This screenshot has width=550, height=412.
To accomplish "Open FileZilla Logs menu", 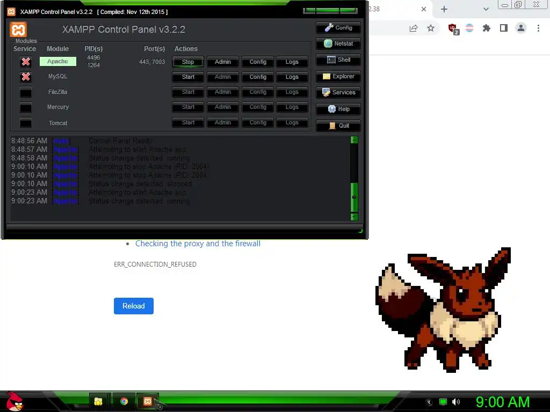I will (292, 92).
